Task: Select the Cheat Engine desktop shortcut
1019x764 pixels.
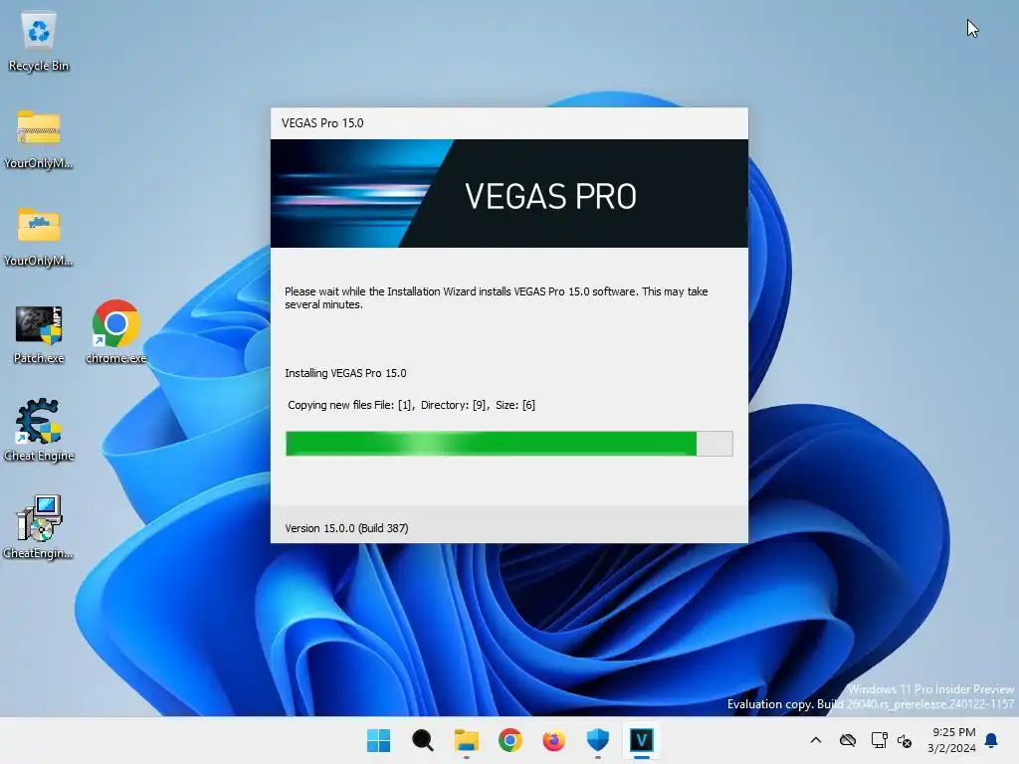Action: coord(39,431)
